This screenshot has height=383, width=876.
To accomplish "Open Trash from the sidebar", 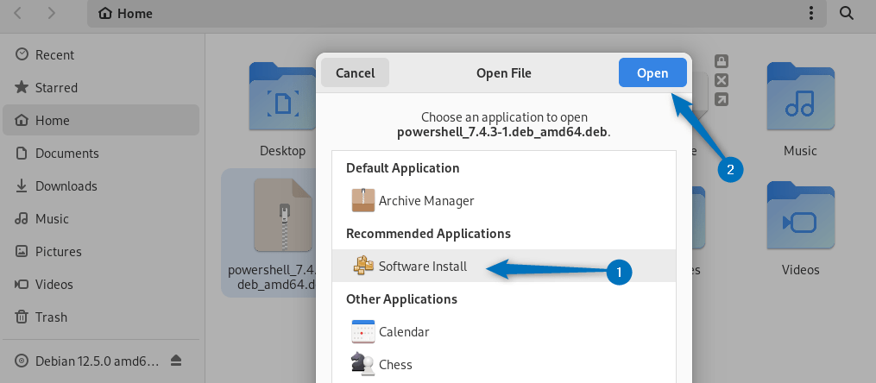I will 51,317.
